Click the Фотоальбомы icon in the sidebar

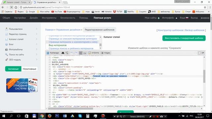point(7,49)
